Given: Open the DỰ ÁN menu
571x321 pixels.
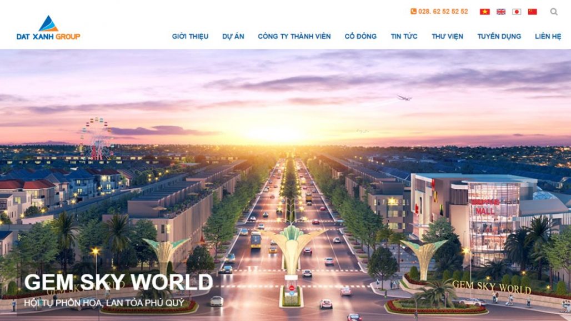Looking at the screenshot, I should coord(233,37).
